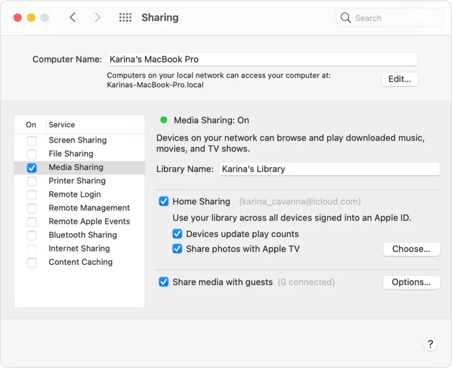Select the Content Caching service row
452x368 pixels.
click(x=79, y=262)
